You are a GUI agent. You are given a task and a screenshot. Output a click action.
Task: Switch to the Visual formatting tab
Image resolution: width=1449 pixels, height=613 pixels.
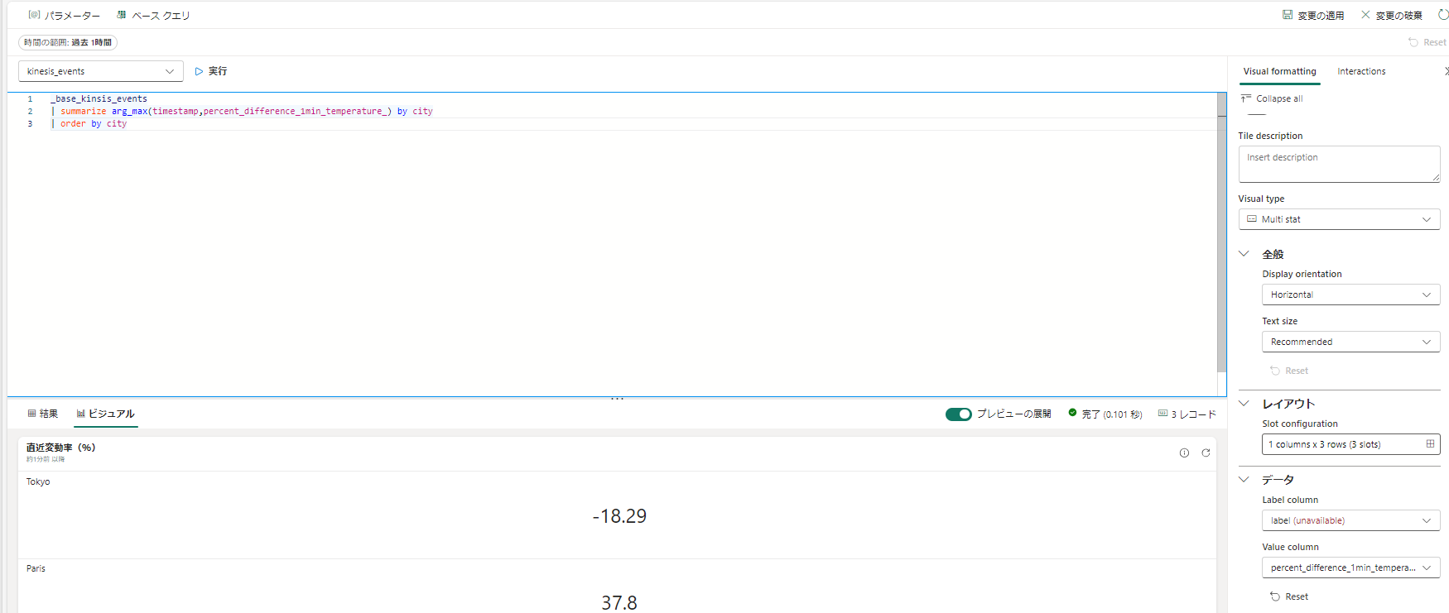(x=1279, y=71)
